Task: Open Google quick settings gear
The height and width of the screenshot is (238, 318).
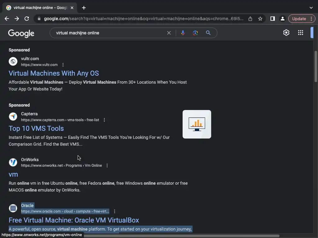Action: pyautogui.click(x=286, y=33)
